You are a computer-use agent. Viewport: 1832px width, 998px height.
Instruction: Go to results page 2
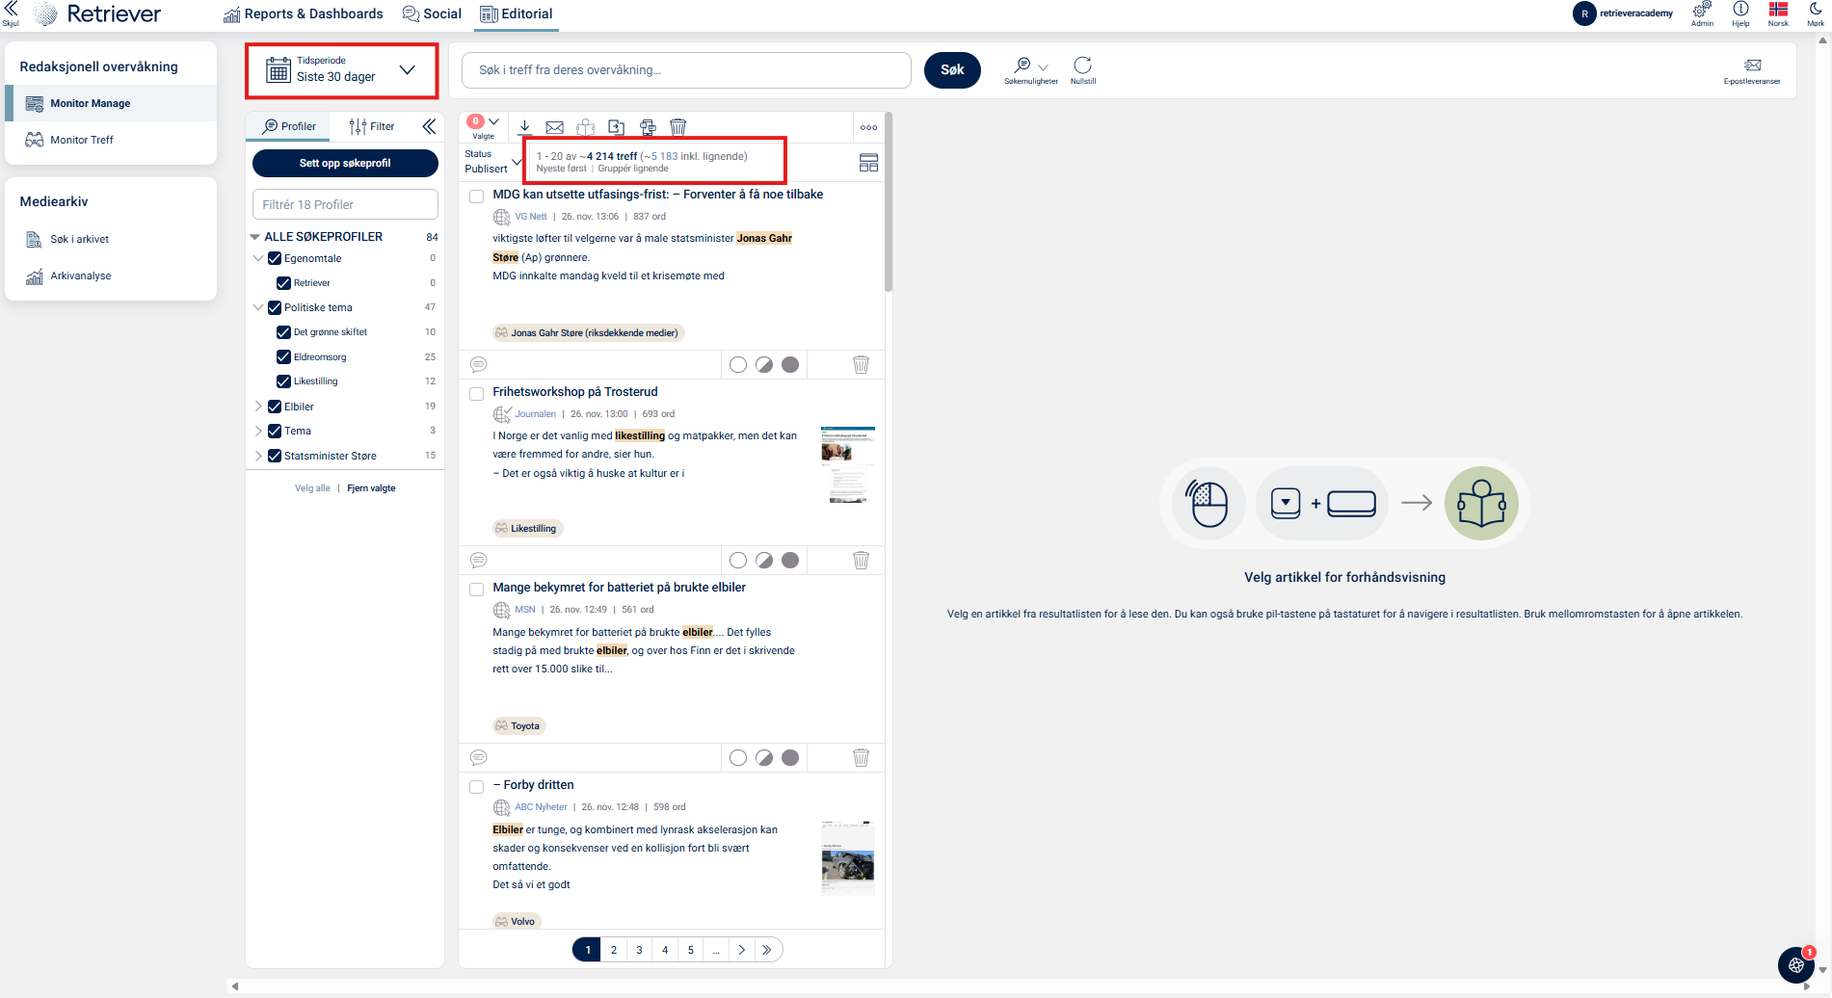click(x=614, y=950)
